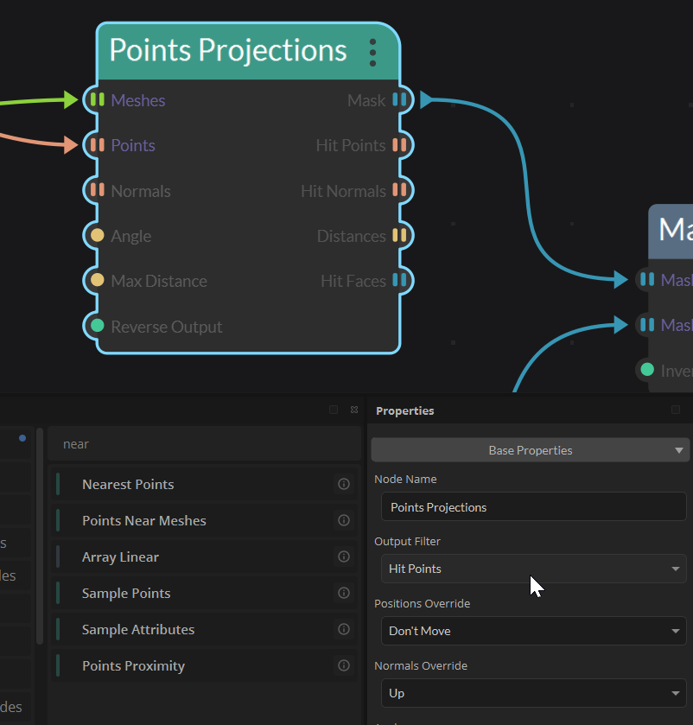Click the second Mask input port on the right node
Screen dimensions: 693x725
647,325
